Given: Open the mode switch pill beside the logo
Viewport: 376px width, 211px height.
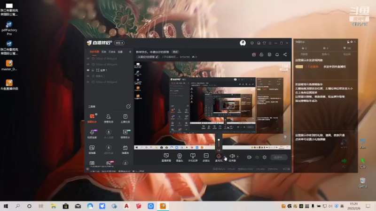Looking at the screenshot, I should point(119,43).
